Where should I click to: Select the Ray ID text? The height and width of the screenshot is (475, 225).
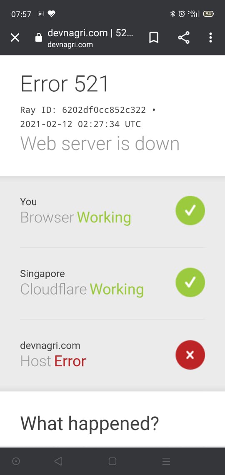point(83,110)
